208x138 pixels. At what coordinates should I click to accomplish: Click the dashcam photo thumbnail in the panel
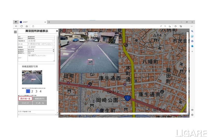(32, 77)
